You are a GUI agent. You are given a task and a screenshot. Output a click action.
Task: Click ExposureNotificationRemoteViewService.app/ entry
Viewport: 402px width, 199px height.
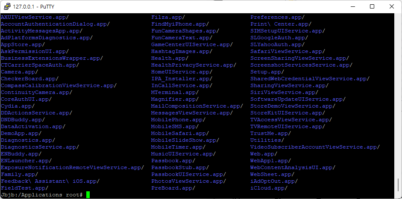(72, 167)
